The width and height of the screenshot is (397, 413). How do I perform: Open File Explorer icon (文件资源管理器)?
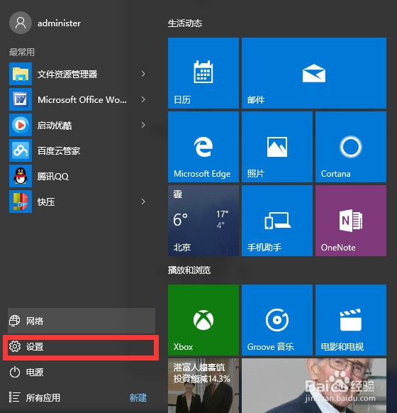(21, 74)
